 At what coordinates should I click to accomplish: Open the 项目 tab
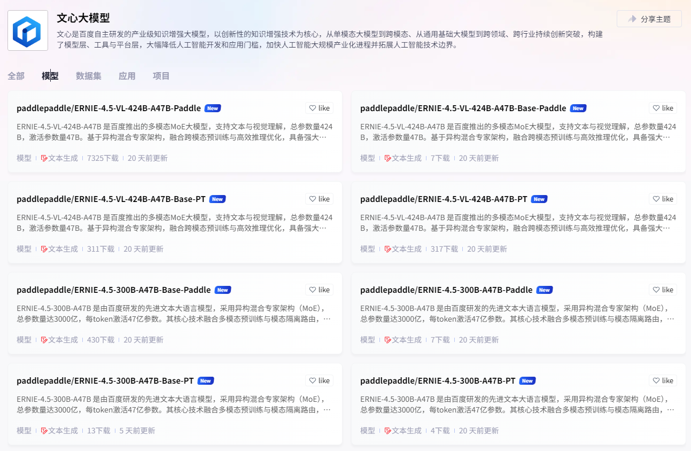[x=161, y=76]
